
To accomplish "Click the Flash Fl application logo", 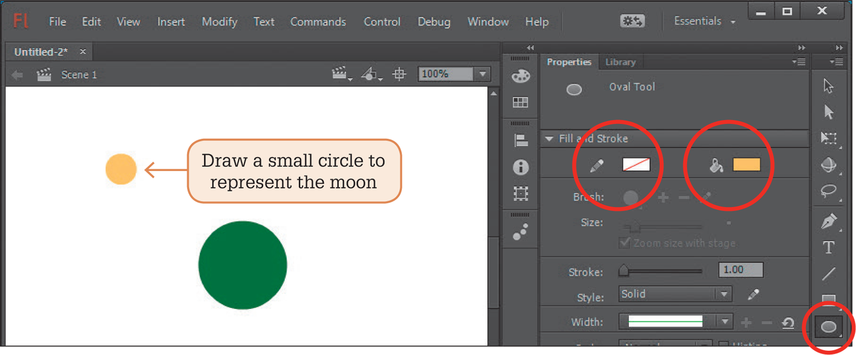I will click(20, 21).
